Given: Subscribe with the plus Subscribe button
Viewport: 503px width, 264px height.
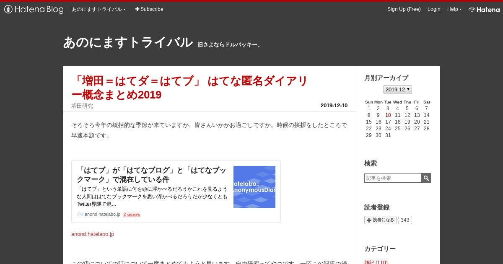Looking at the screenshot, I should [x=149, y=9].
